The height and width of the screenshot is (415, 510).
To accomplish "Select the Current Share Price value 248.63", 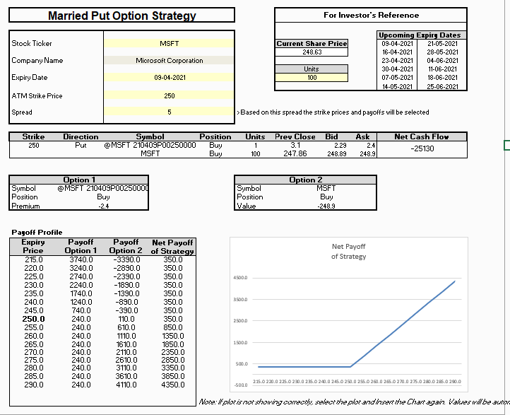I will tap(312, 52).
